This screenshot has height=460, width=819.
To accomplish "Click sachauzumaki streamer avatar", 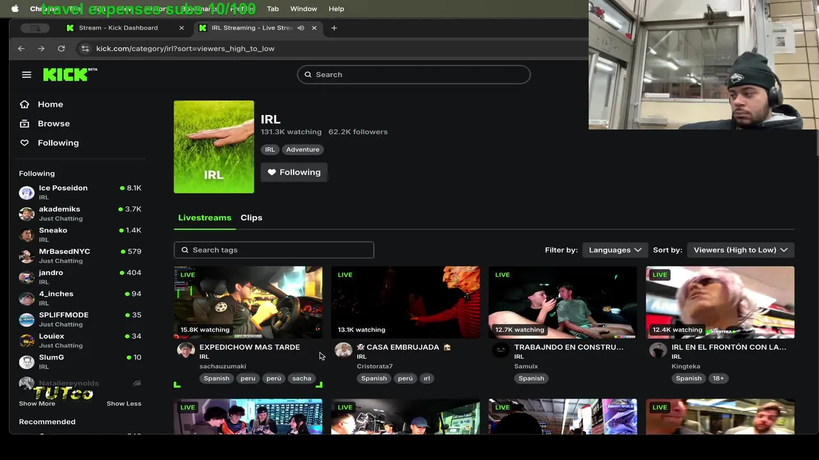I will click(186, 350).
